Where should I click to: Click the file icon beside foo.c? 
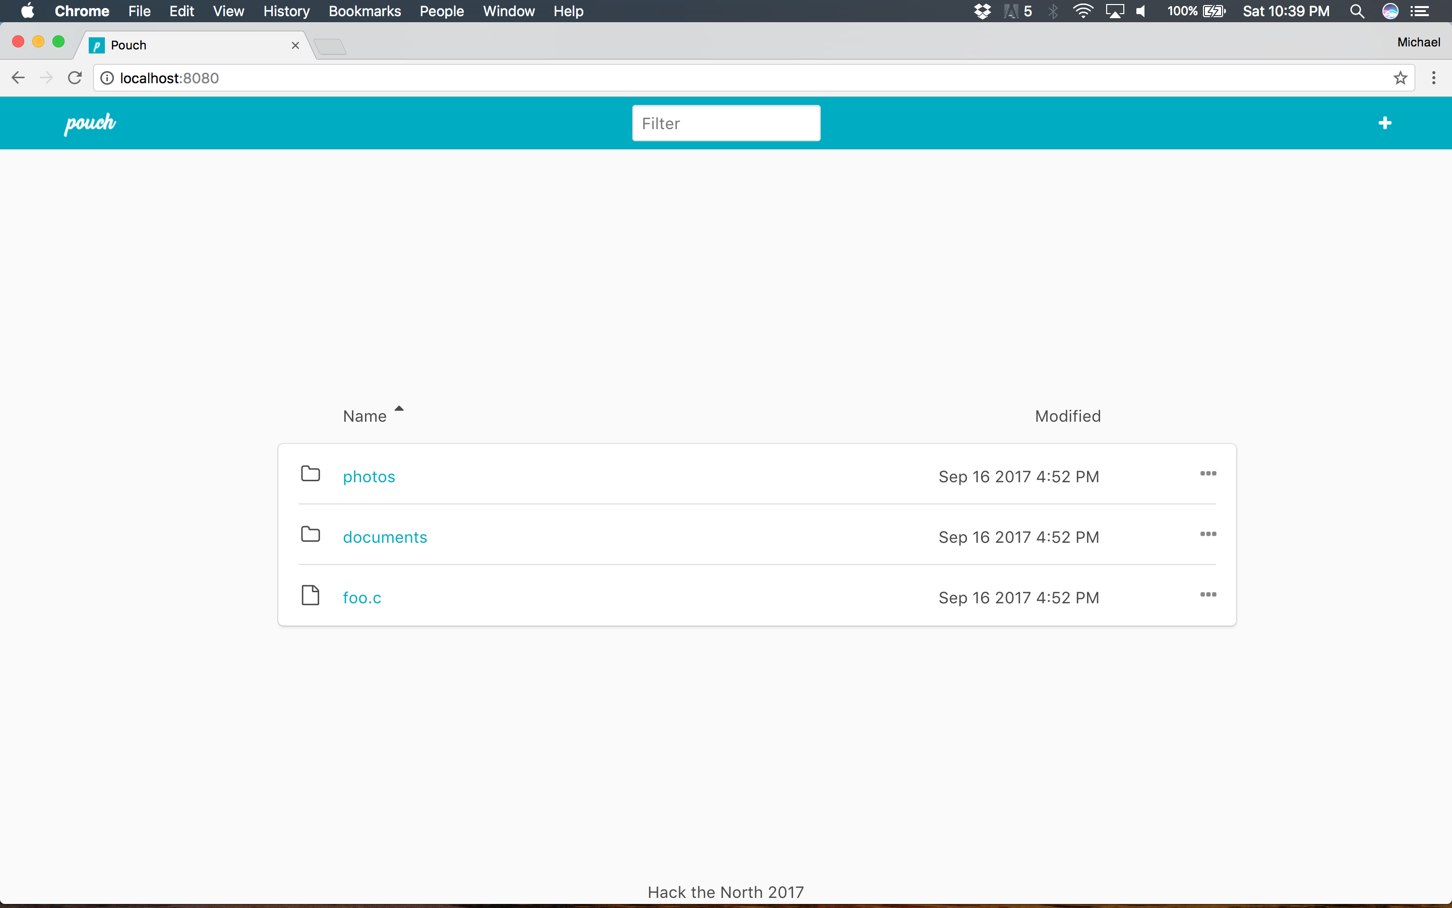310,595
